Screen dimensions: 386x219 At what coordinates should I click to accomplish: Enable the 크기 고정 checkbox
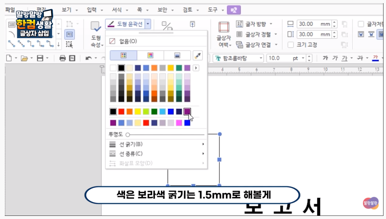(290, 45)
